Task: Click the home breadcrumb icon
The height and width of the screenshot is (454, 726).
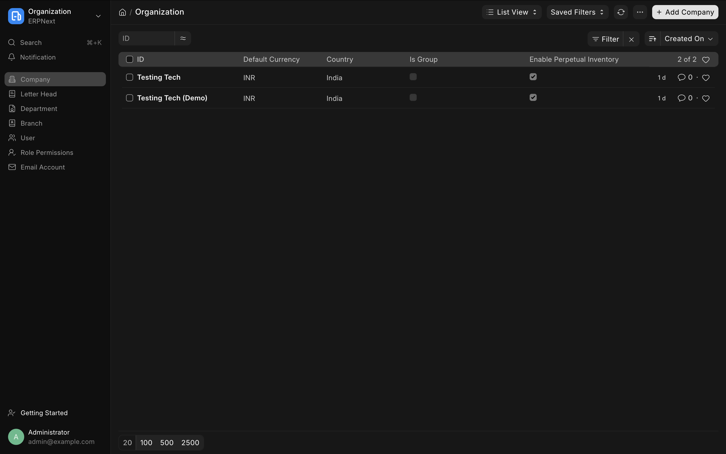Action: pos(123,12)
